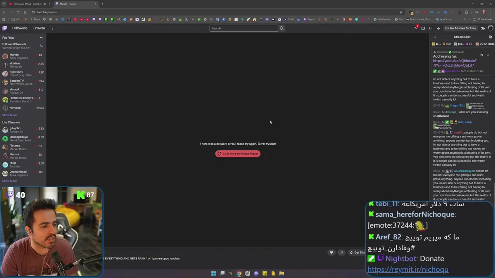Hide the pinned chat message
The image size is (495, 278).
[x=482, y=55]
